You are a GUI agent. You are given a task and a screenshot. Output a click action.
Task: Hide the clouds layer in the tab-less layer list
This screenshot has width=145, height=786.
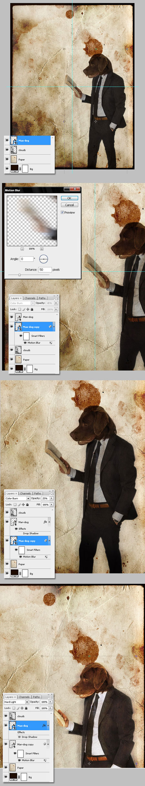click(7, 150)
